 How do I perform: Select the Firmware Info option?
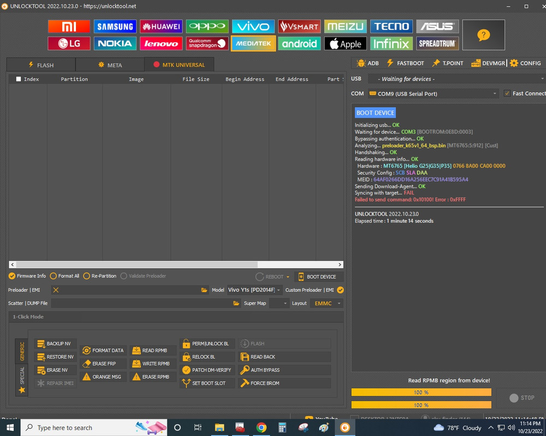[x=27, y=276]
